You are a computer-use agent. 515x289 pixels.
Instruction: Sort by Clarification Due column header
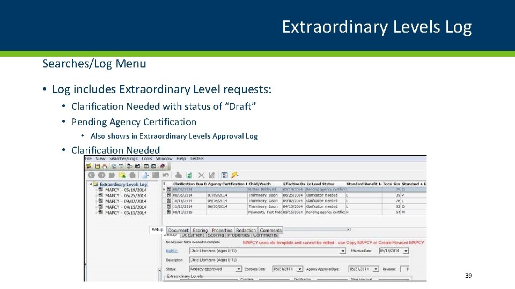pyautogui.click(x=189, y=184)
